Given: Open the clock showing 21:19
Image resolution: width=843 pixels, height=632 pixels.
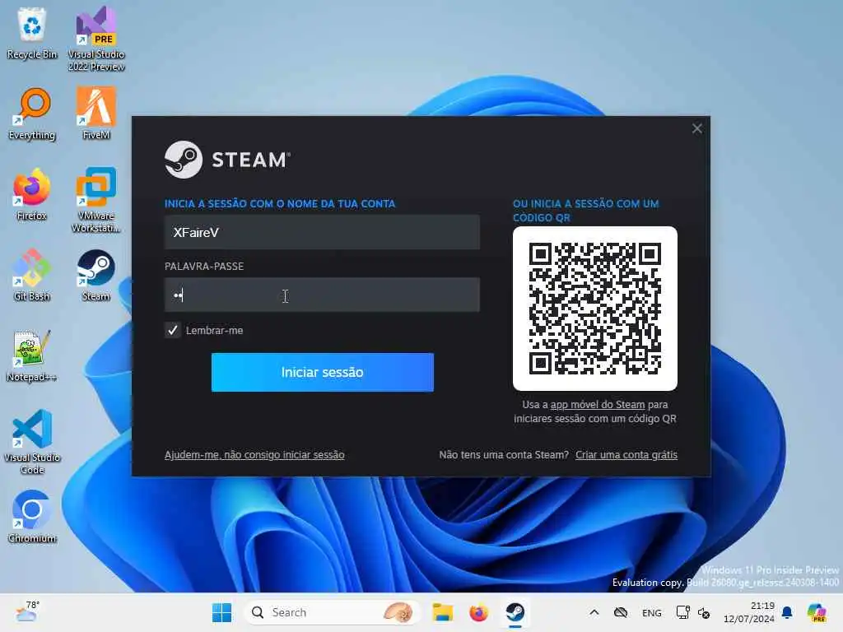Looking at the screenshot, I should (x=749, y=612).
